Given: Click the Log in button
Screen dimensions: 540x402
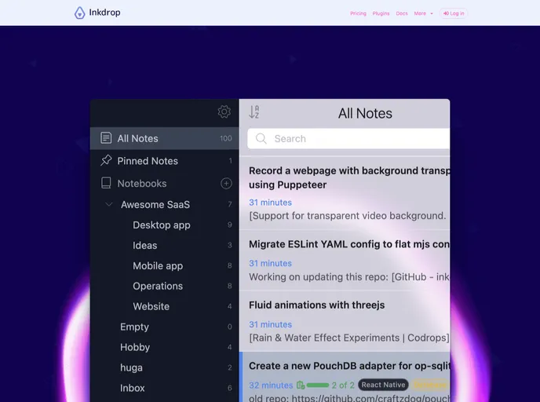Looking at the screenshot, I should click(x=454, y=13).
